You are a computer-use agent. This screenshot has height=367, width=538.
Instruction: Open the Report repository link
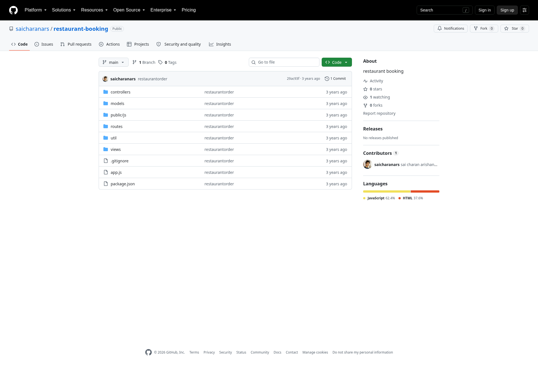[379, 113]
